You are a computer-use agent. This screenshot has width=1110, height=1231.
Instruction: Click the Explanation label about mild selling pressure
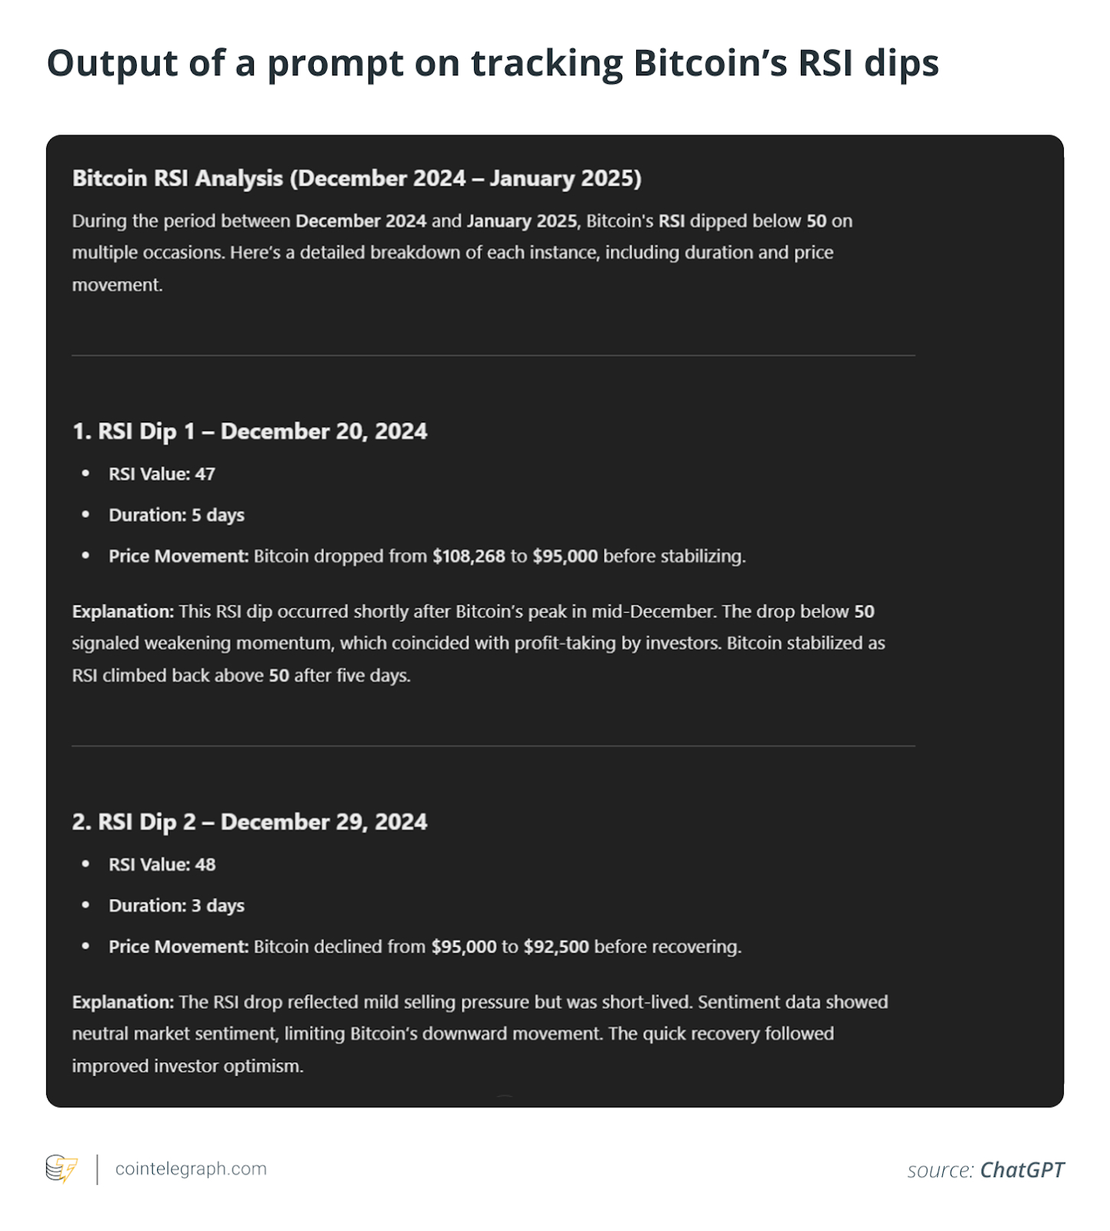(x=123, y=1002)
